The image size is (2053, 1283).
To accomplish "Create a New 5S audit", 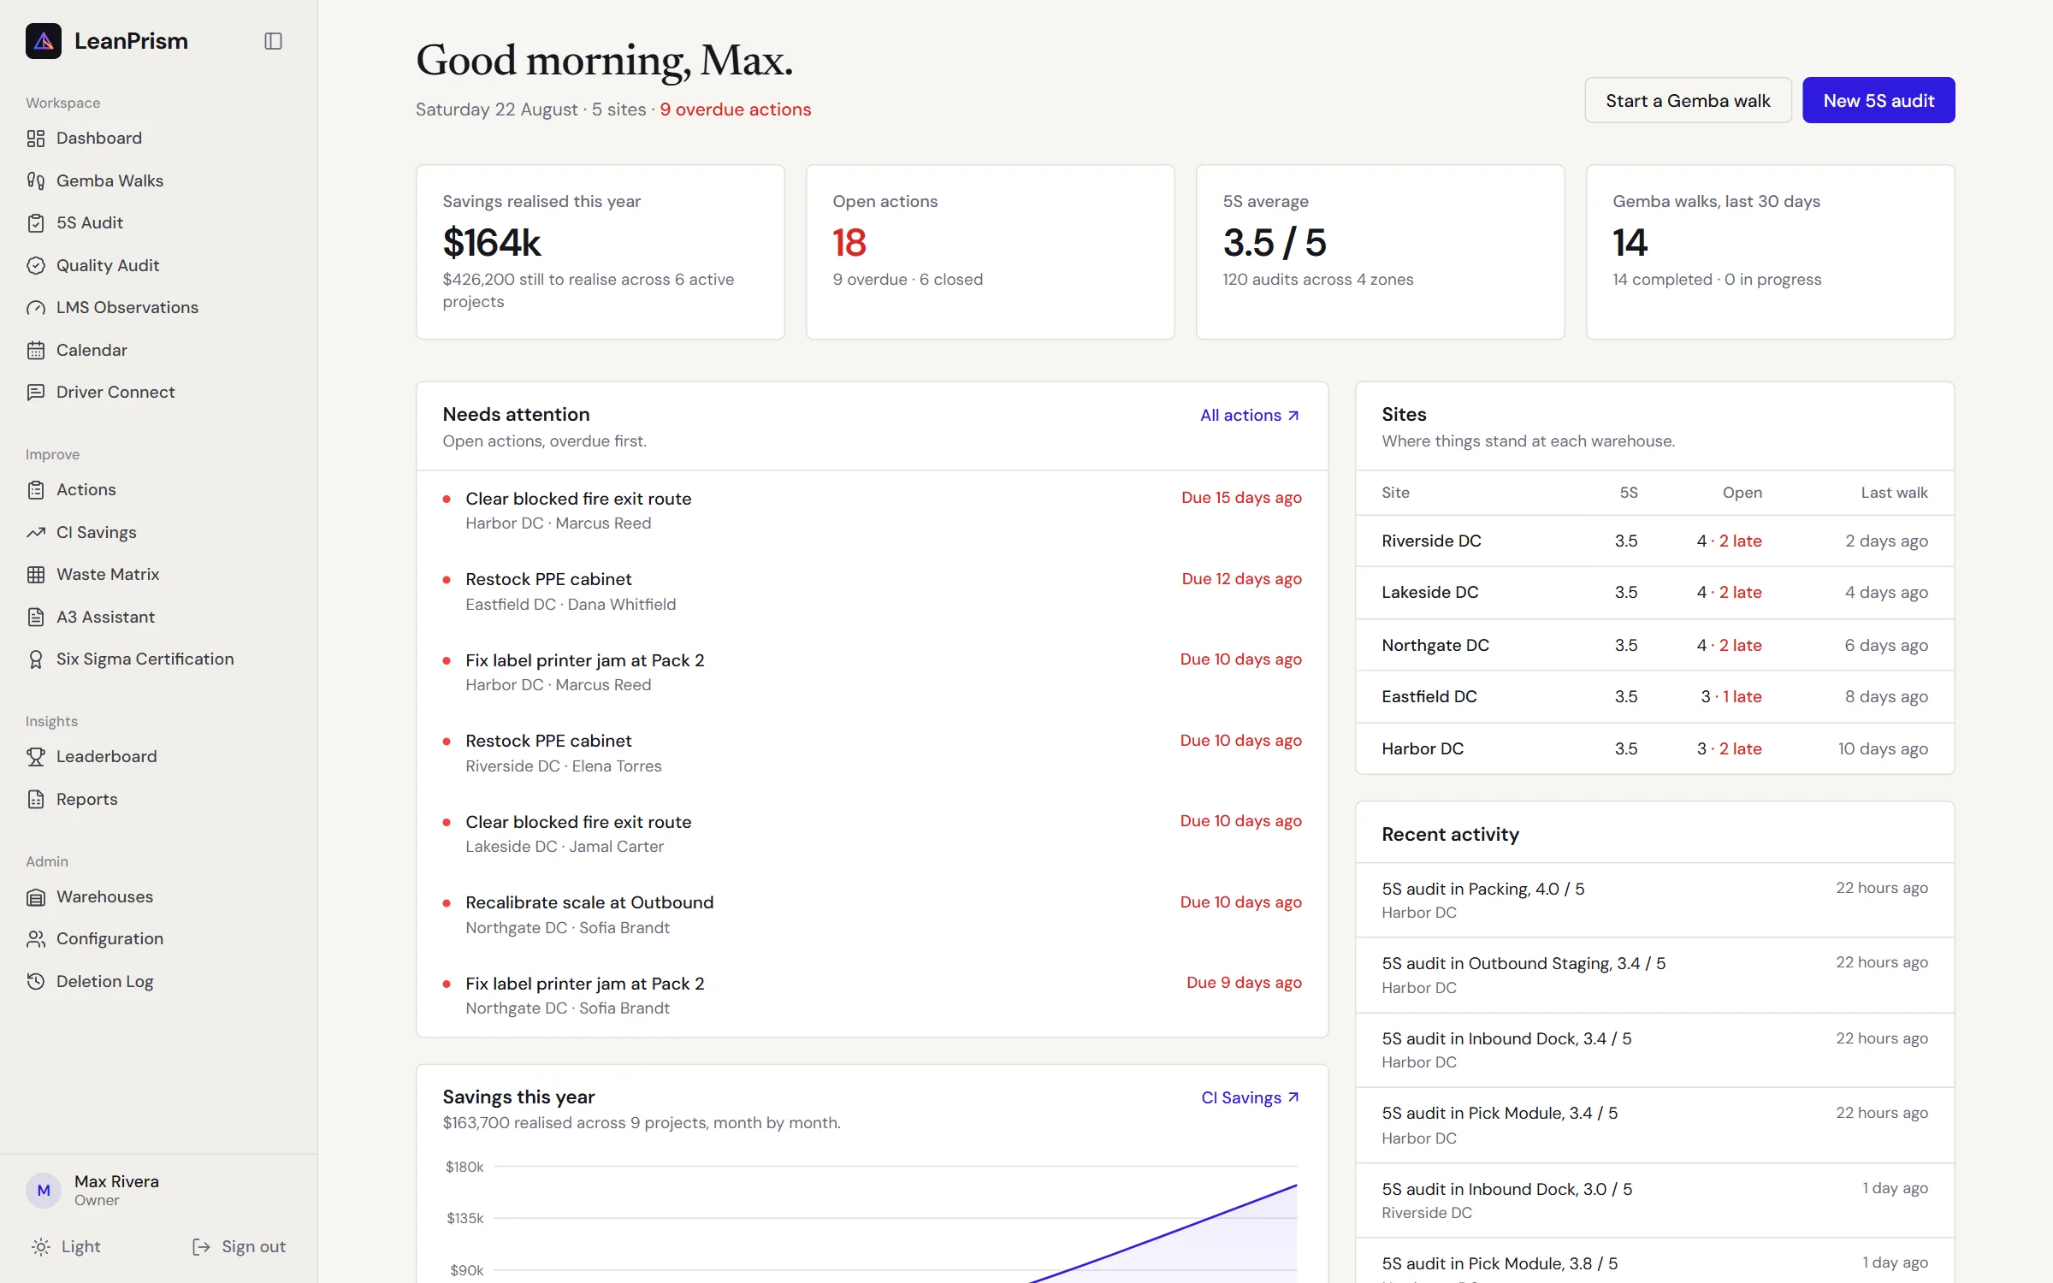I will coord(1878,101).
